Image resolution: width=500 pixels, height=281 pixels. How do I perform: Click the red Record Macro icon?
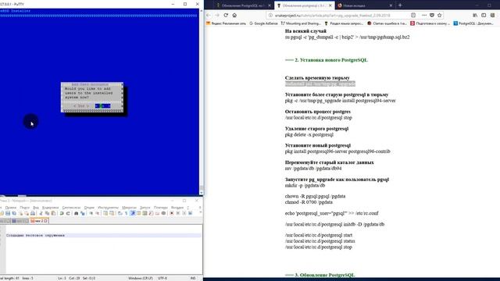click(x=172, y=213)
